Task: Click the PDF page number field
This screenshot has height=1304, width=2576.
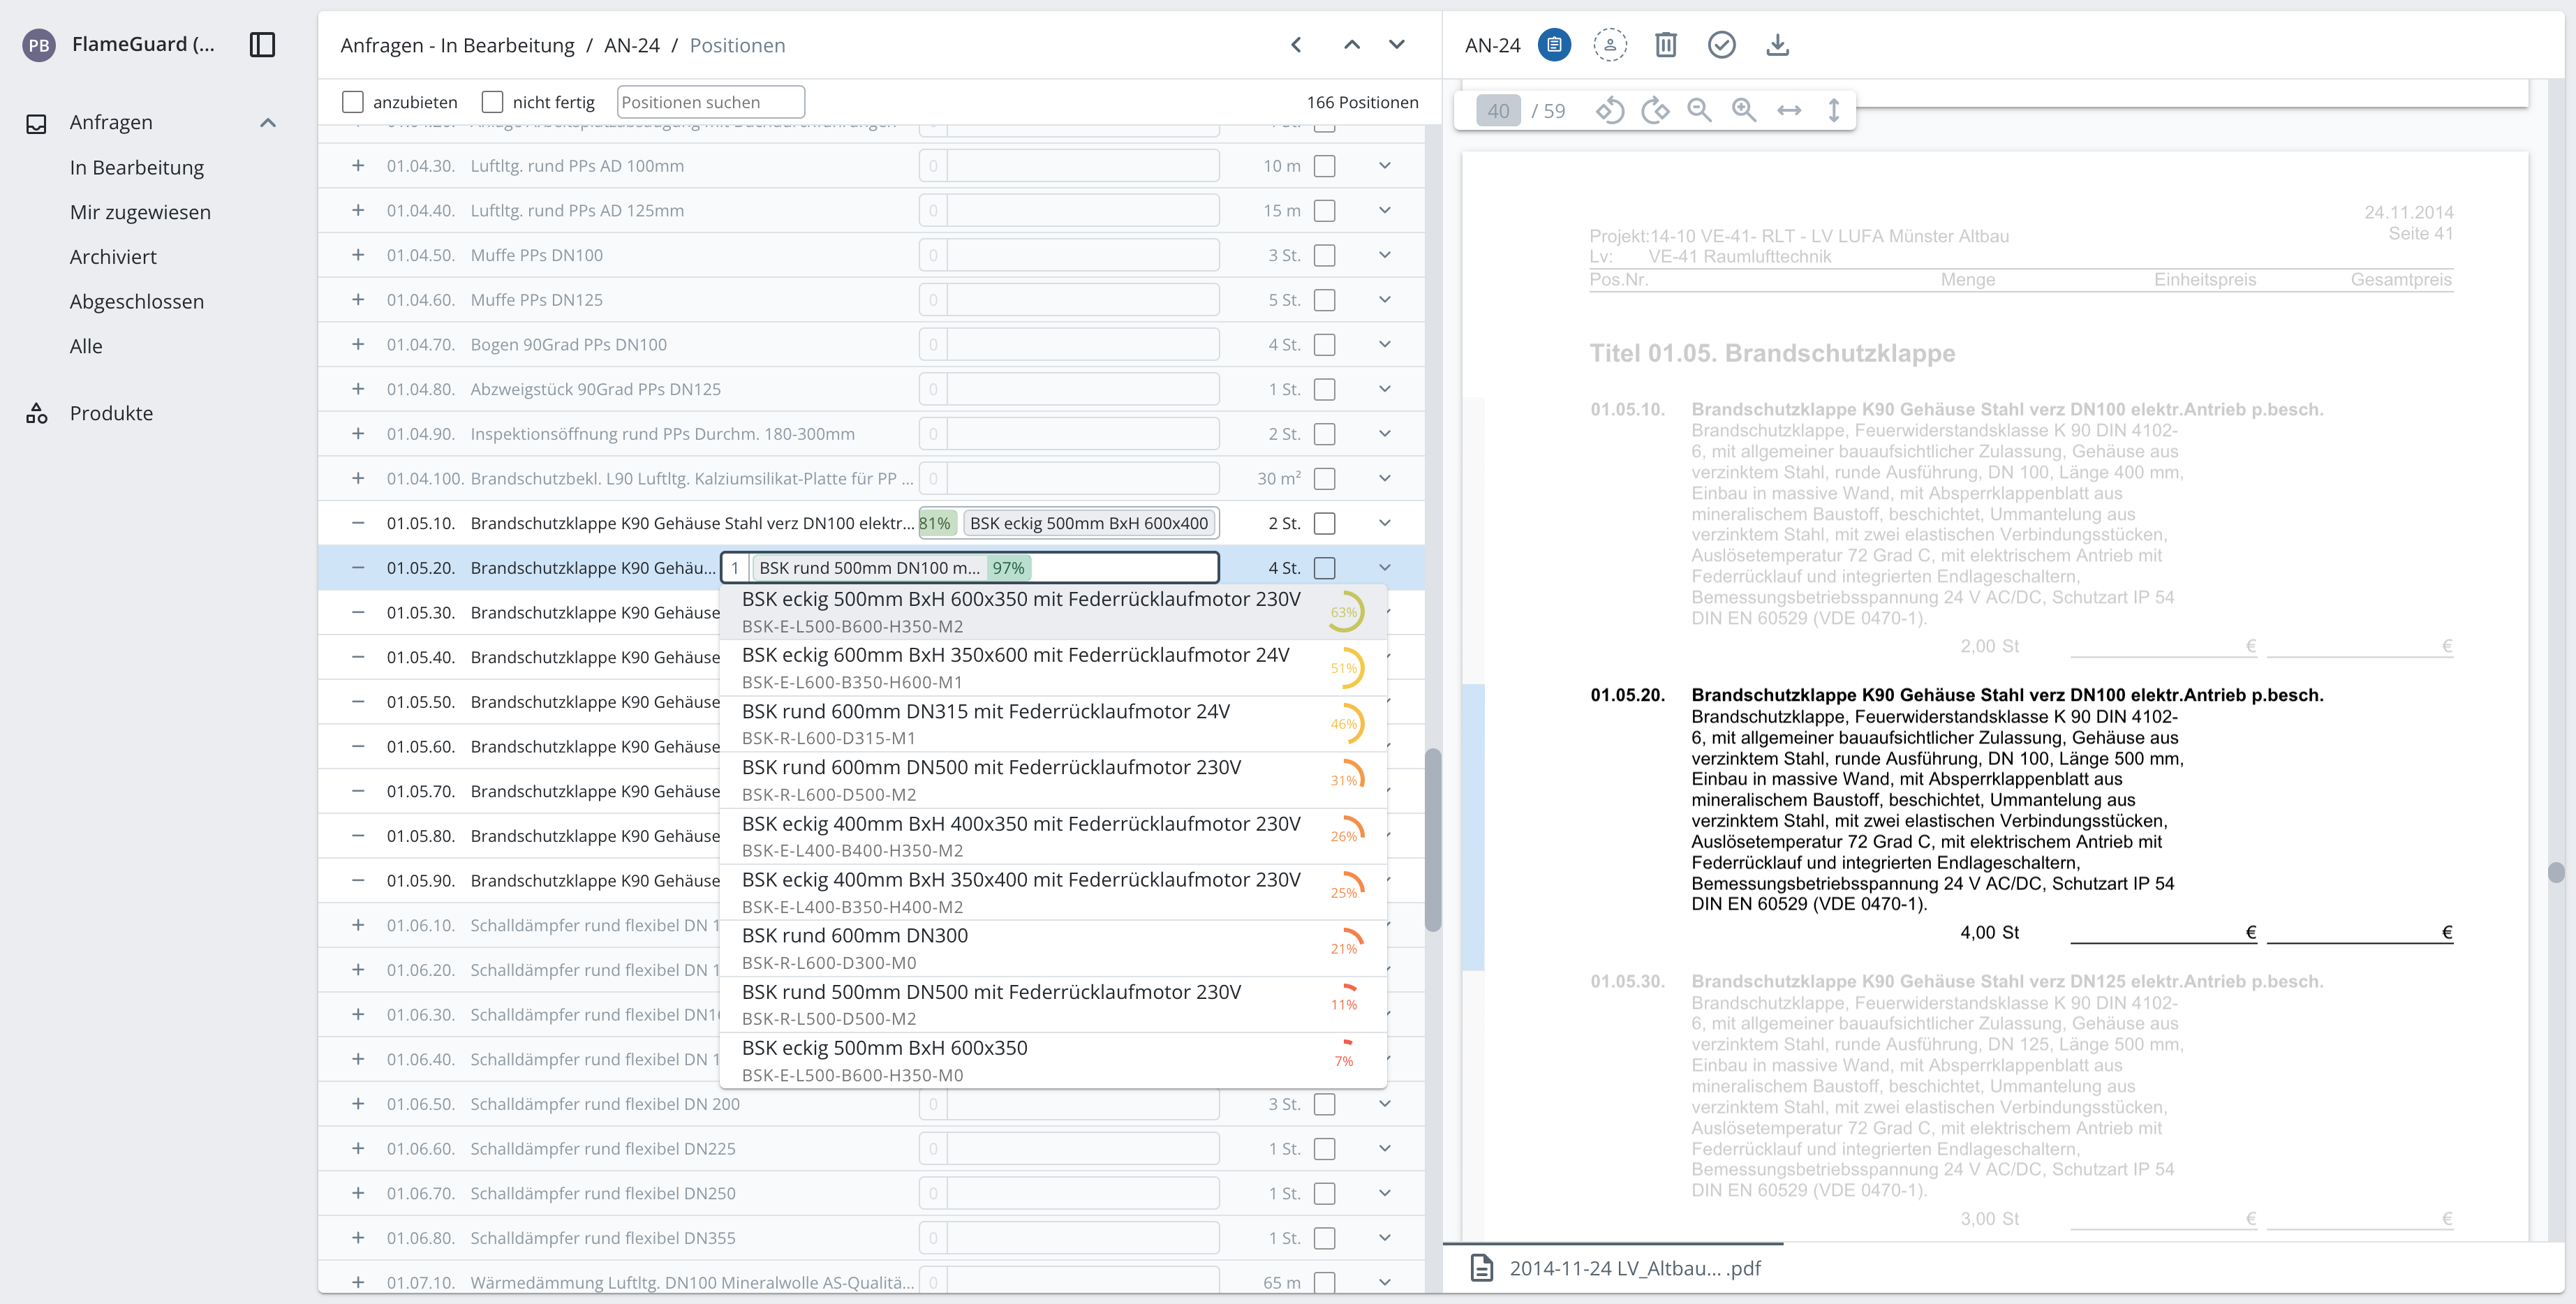Action: [1498, 110]
